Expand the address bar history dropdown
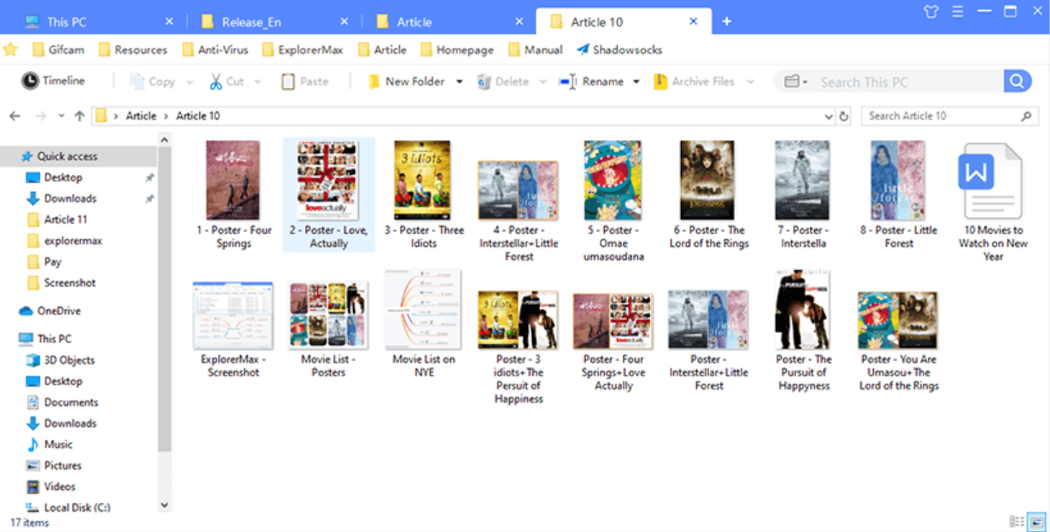This screenshot has width=1050, height=532. click(829, 116)
